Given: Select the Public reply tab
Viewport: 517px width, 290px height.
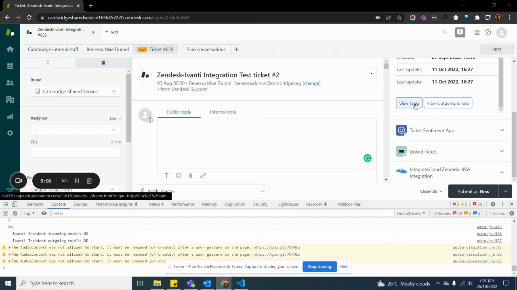Looking at the screenshot, I should 179,112.
